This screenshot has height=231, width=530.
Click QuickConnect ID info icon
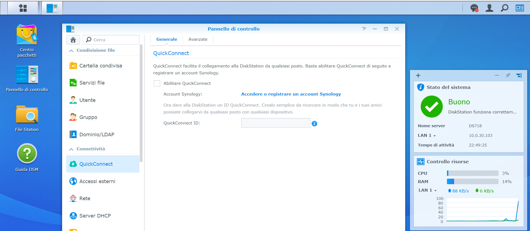pyautogui.click(x=314, y=124)
